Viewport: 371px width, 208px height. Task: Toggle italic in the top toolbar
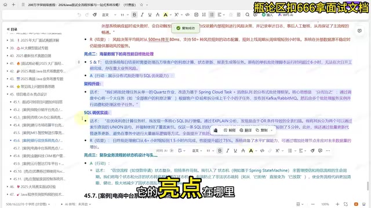coord(142,14)
